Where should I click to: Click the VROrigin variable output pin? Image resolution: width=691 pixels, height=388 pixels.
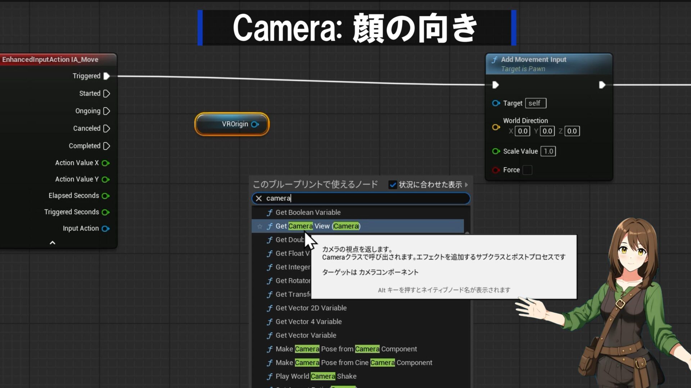click(x=255, y=124)
